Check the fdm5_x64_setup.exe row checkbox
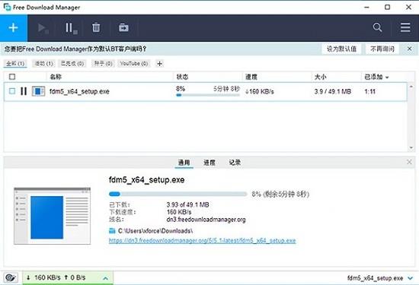419x285 pixels. [x=12, y=91]
